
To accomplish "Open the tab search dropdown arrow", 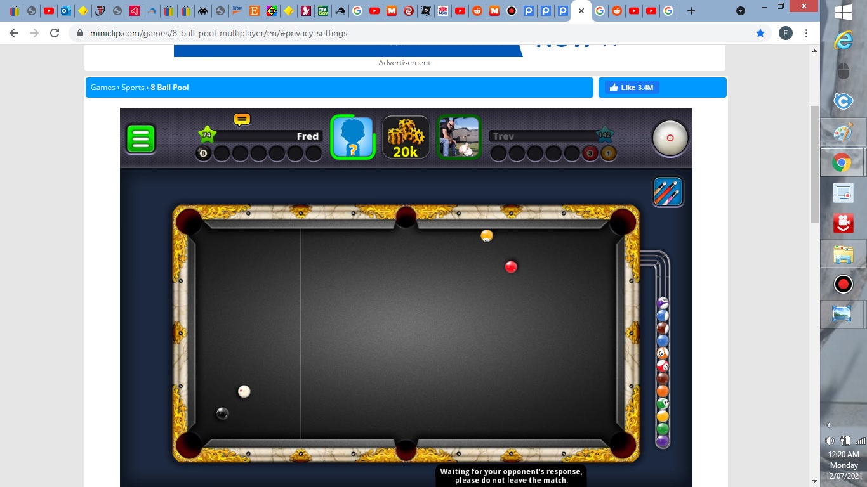I will pos(741,11).
